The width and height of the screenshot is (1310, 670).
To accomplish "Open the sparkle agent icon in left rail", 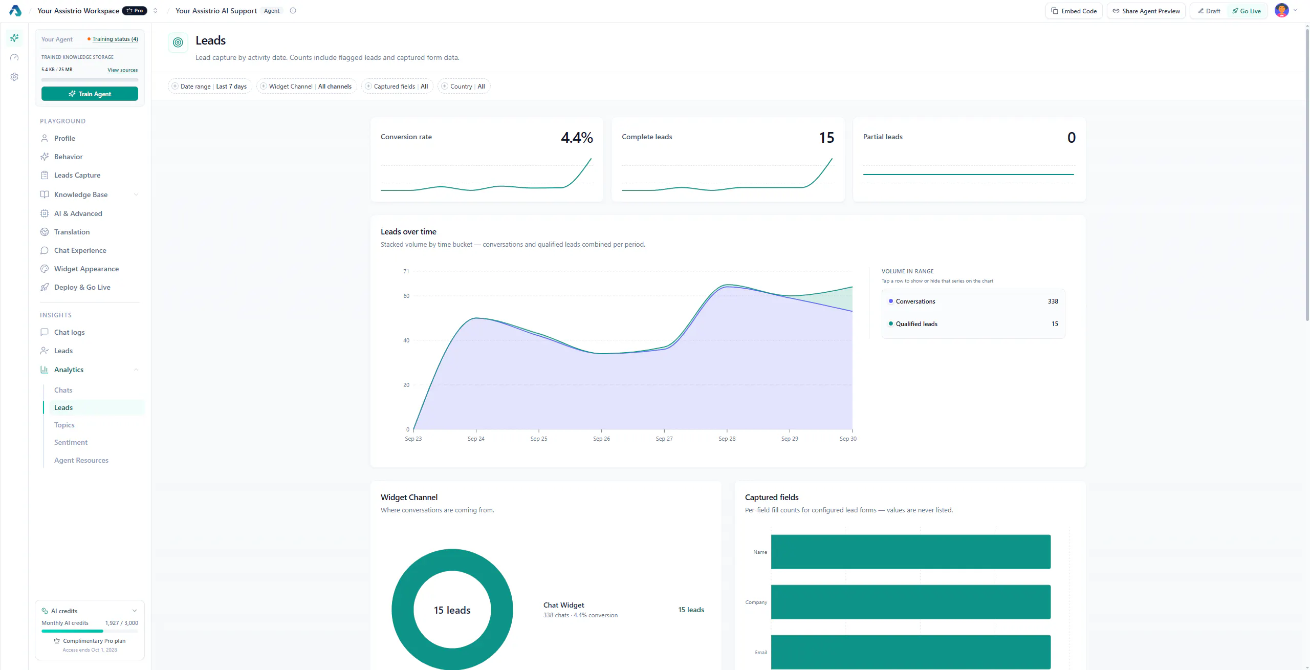I will pos(14,38).
